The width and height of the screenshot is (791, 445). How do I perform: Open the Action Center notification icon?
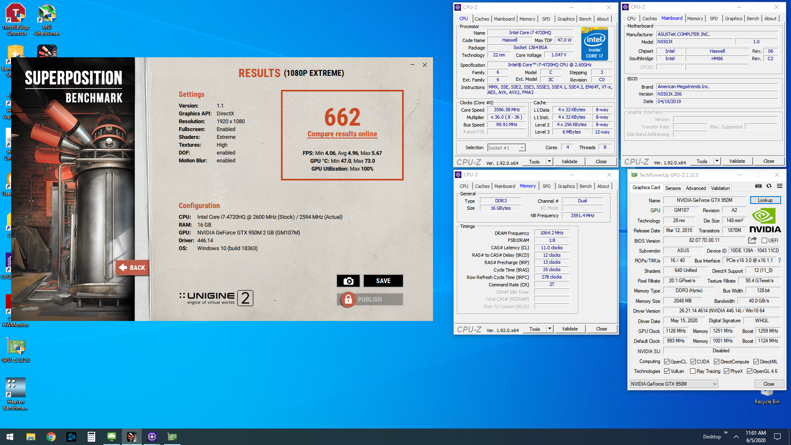pyautogui.click(x=777, y=437)
